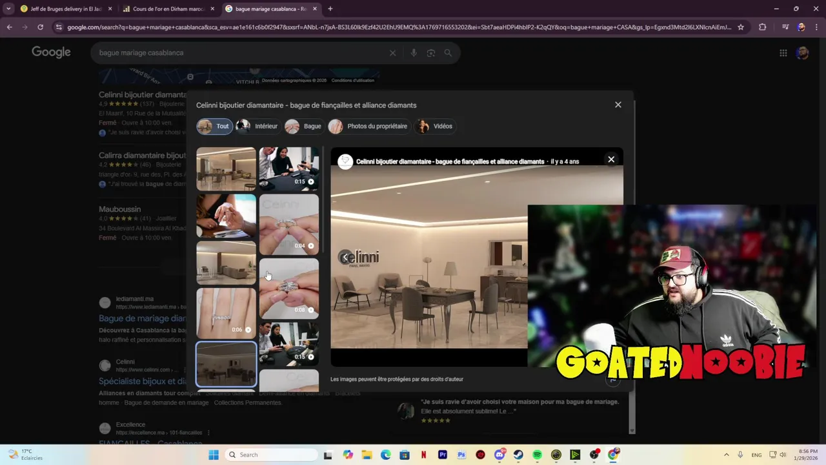
Task: Open the browser extensions menu
Action: point(763,27)
